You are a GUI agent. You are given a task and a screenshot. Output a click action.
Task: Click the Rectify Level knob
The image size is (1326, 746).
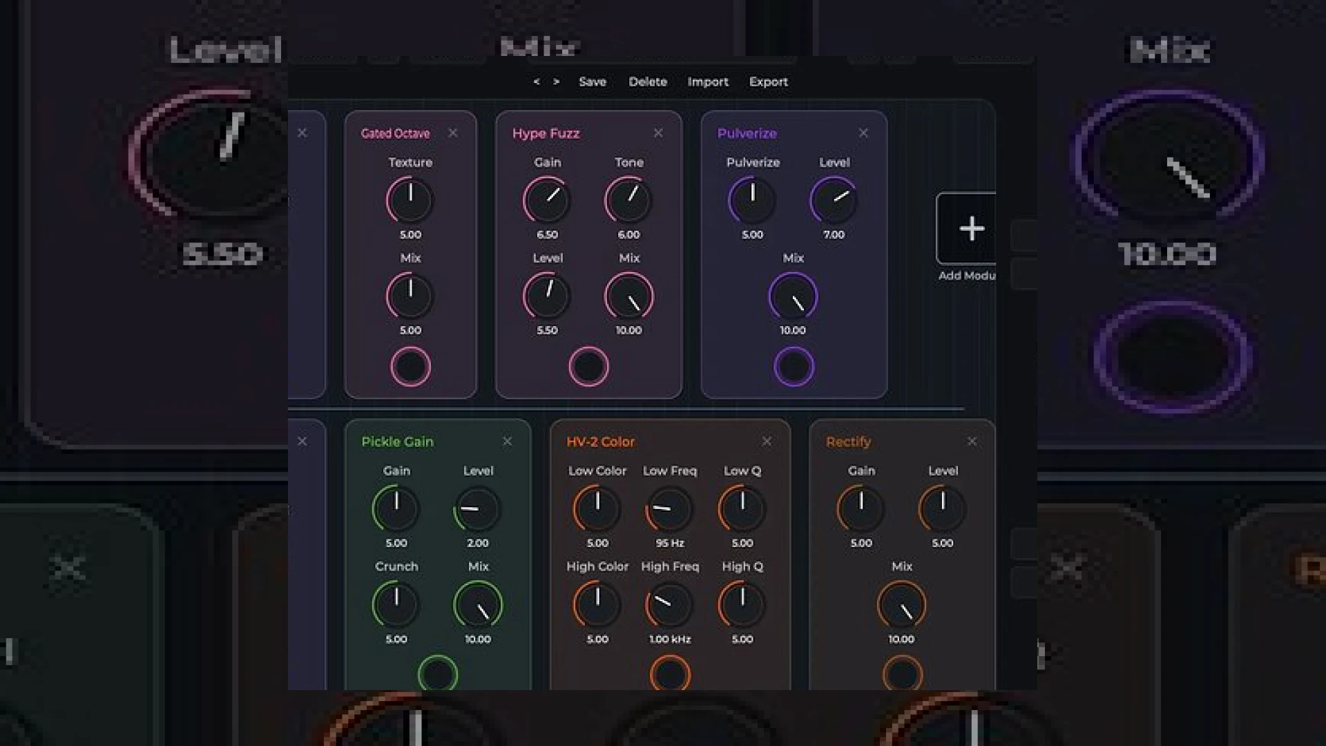point(943,509)
